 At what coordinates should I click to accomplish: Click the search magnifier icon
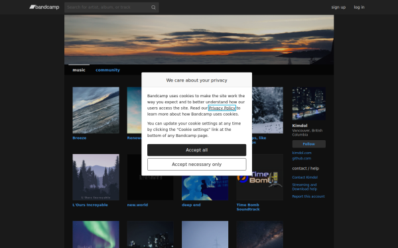[153, 7]
